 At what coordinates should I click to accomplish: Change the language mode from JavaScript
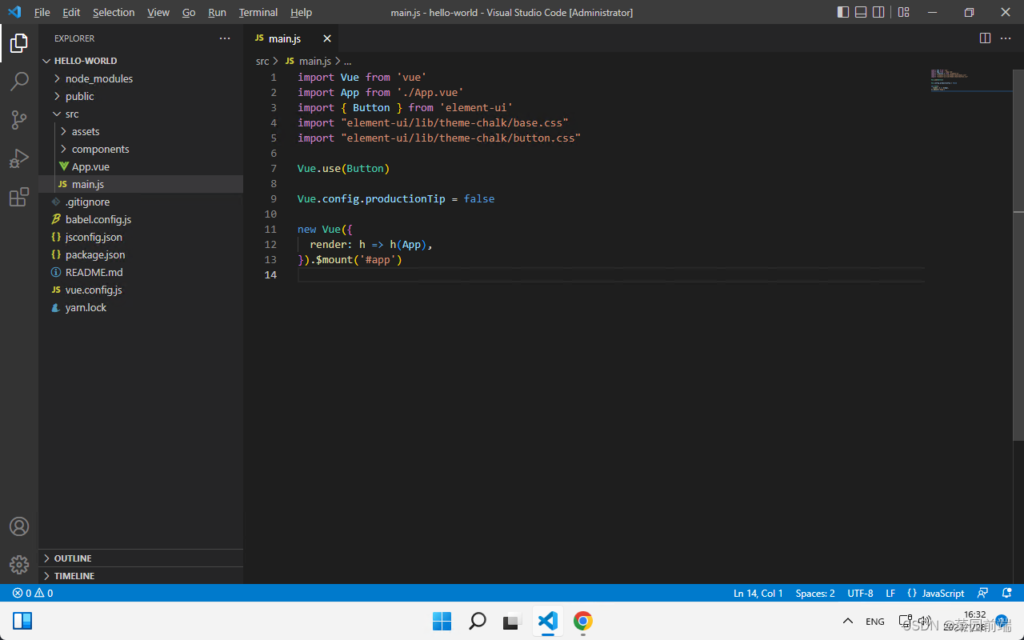tap(941, 593)
